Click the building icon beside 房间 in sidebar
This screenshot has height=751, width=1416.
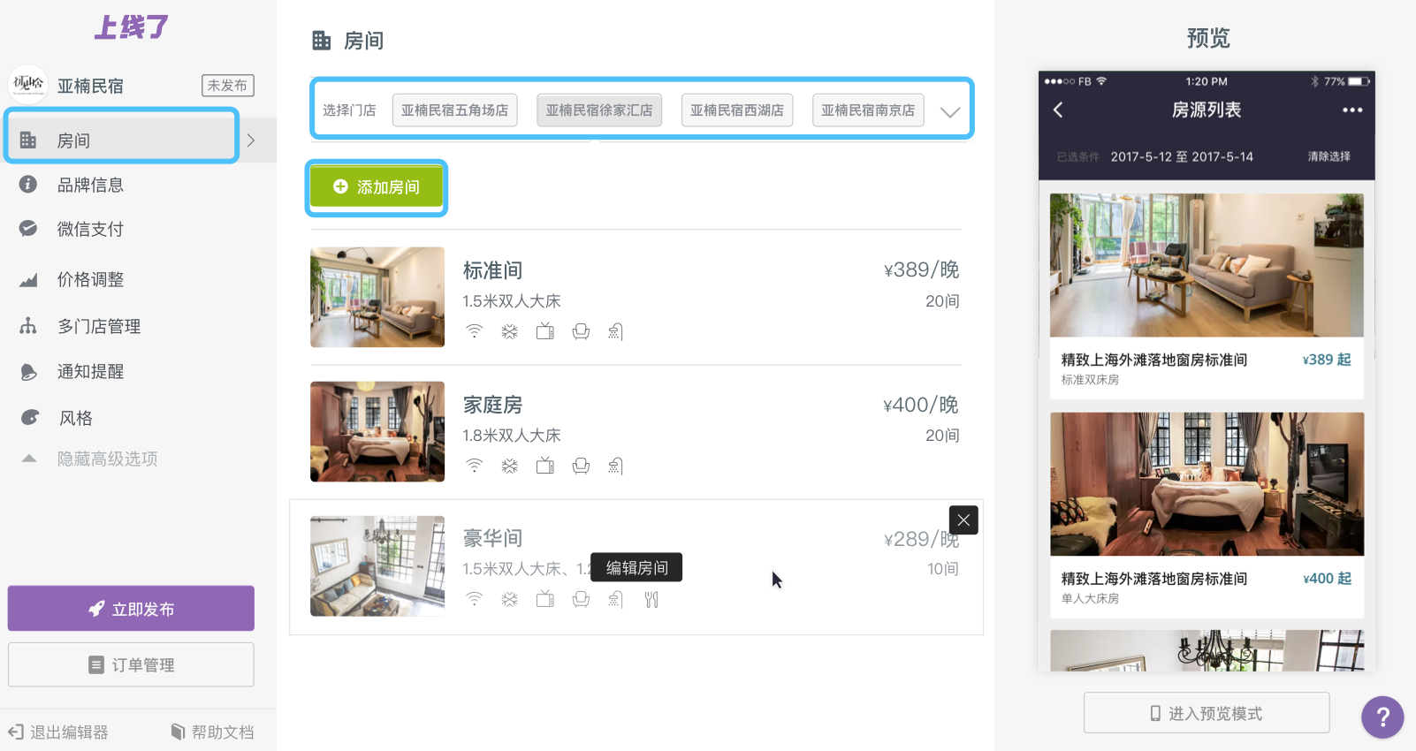click(28, 140)
